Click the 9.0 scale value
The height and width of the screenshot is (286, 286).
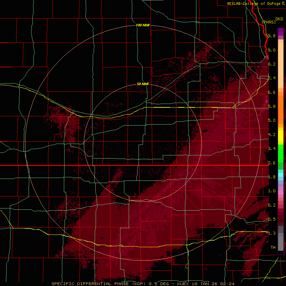[x=272, y=50]
